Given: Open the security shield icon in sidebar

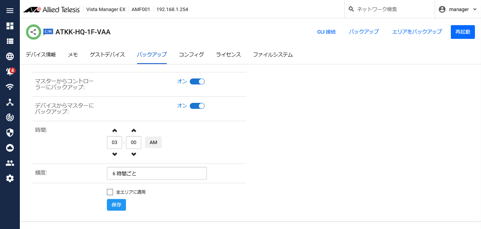Looking at the screenshot, I should pos(10,133).
